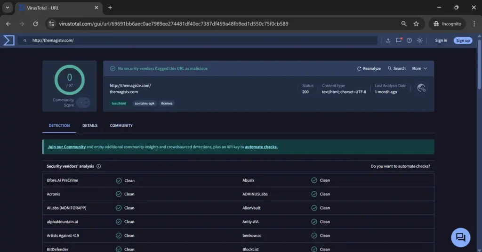Bookmark this page with the star icon

[x=416, y=24]
